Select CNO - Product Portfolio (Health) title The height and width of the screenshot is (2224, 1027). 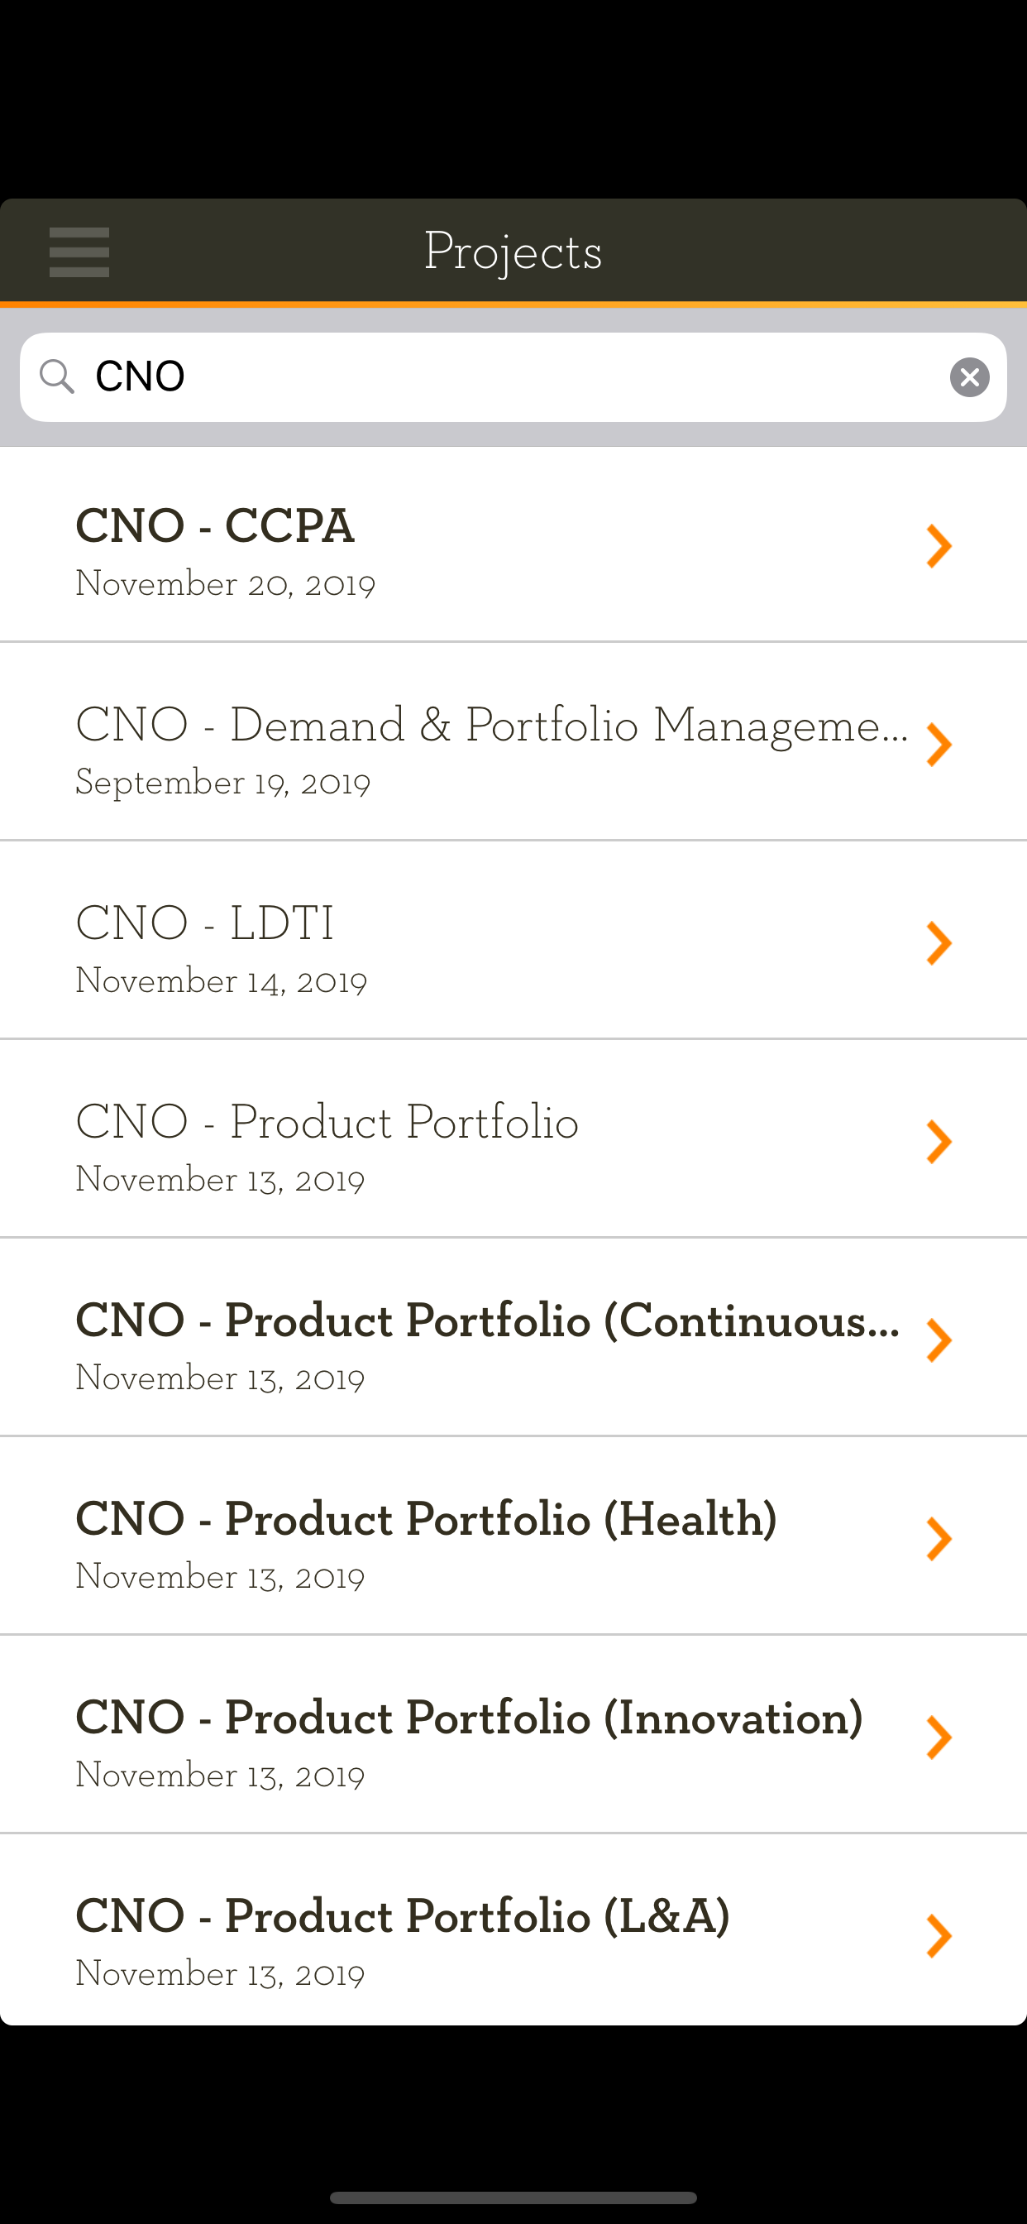click(427, 1518)
